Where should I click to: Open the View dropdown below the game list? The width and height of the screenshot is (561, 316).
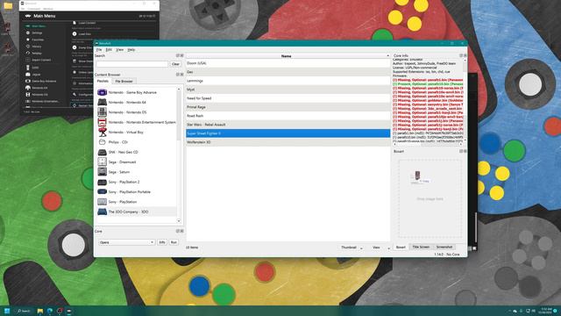pyautogui.click(x=380, y=248)
